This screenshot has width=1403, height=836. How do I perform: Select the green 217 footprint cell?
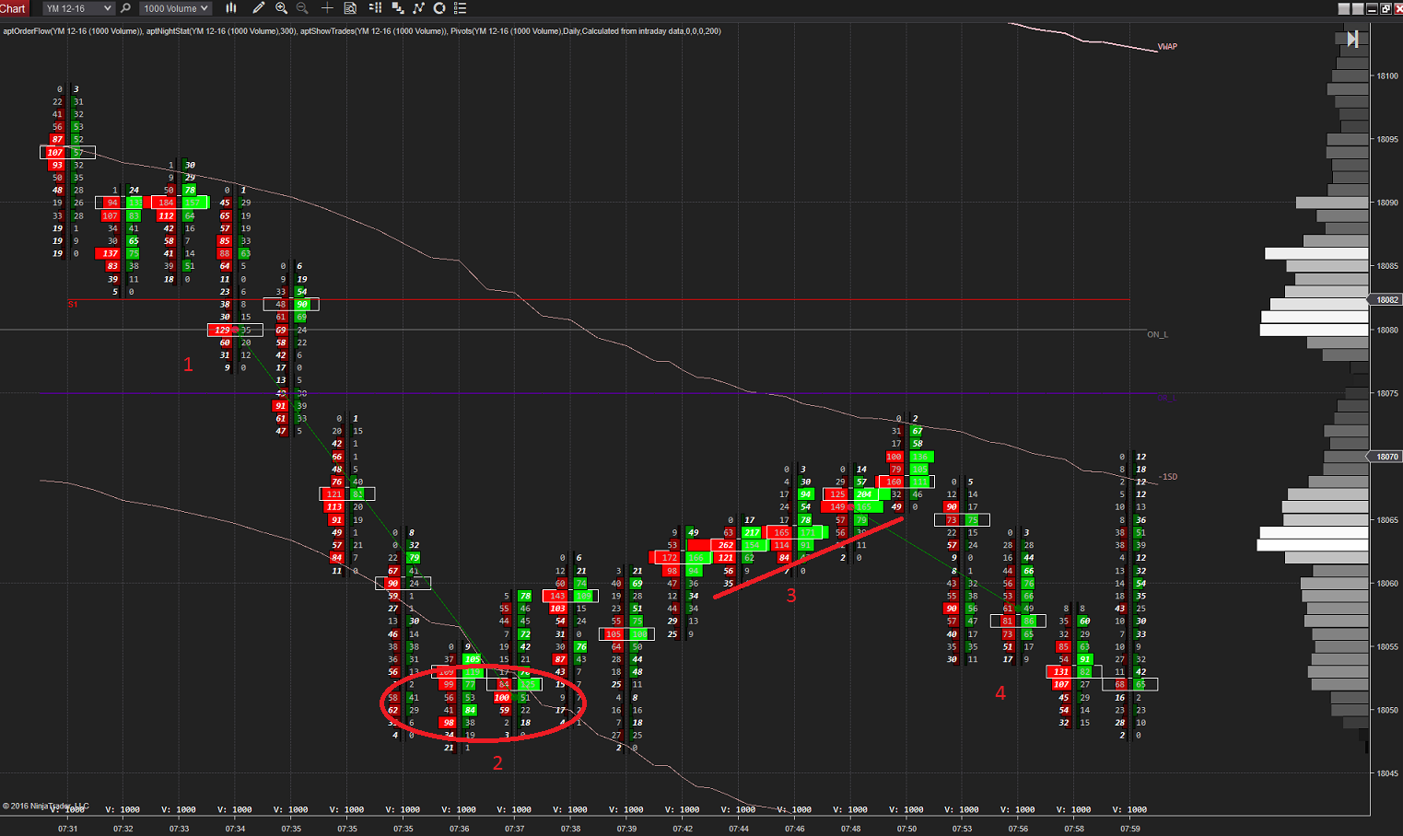[752, 532]
